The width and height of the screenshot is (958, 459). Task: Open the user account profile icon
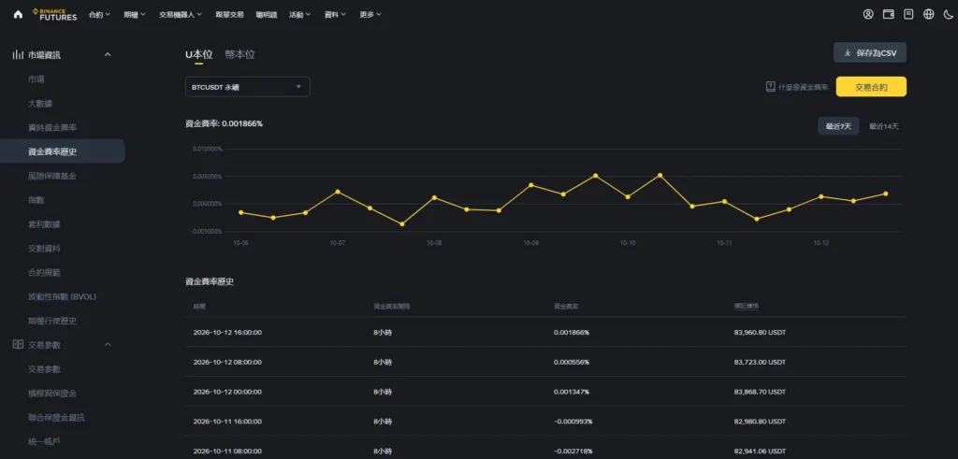[x=868, y=14]
